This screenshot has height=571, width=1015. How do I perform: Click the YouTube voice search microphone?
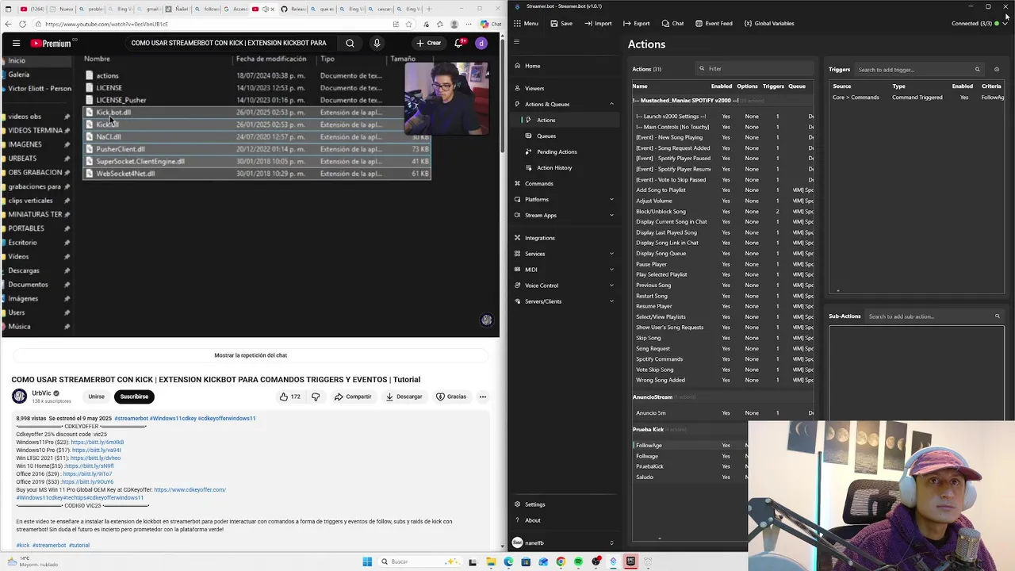[x=377, y=44]
